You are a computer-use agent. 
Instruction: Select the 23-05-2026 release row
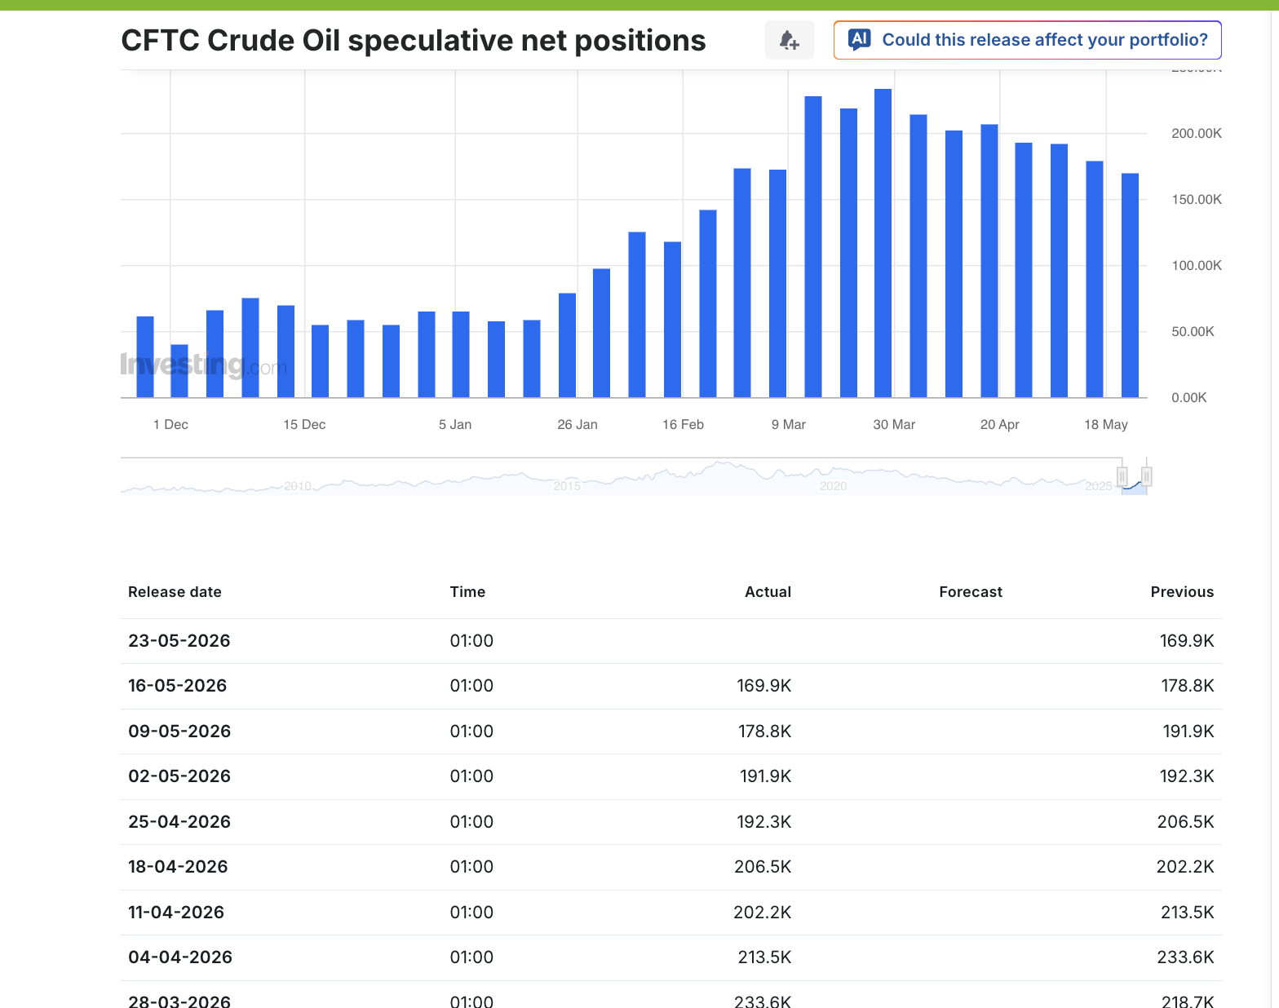670,641
